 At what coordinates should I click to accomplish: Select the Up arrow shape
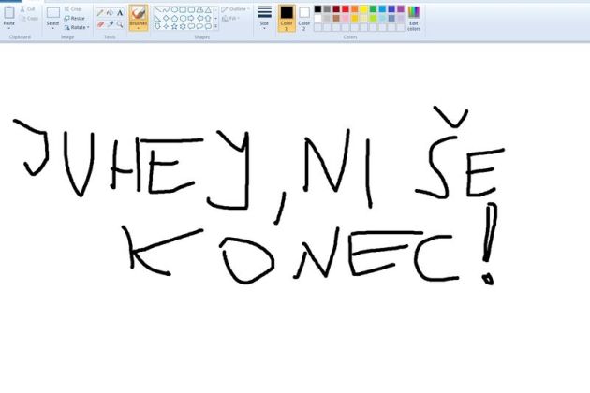click(208, 18)
